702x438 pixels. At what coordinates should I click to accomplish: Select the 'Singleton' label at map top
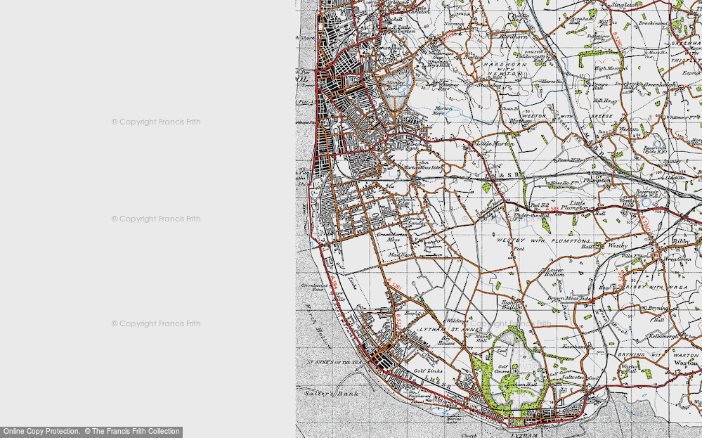point(625,5)
